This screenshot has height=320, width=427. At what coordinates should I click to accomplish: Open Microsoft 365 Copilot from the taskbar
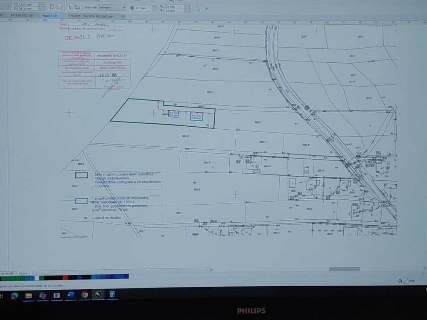click(x=42, y=296)
